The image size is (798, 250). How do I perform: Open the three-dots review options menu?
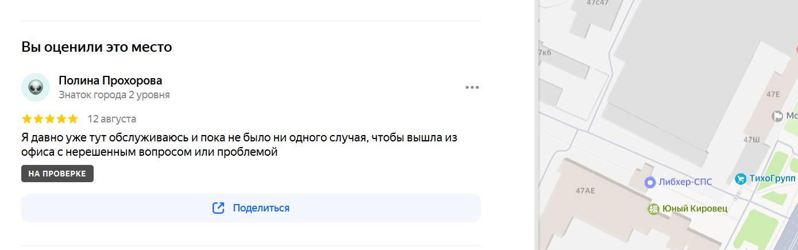[x=472, y=87]
